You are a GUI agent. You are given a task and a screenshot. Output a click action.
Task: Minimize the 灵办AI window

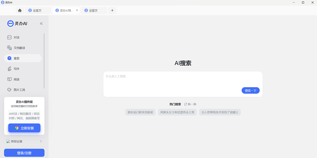click(294, 2)
